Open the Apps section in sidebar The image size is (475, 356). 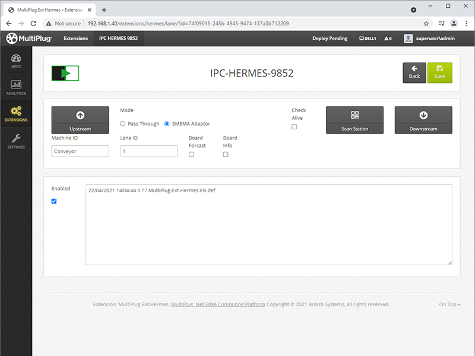(x=16, y=61)
